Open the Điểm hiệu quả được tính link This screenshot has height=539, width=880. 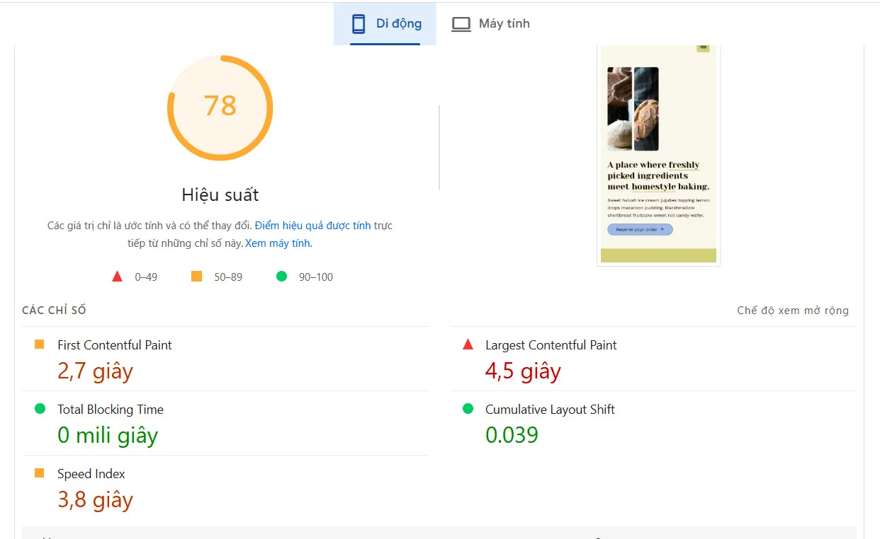click(314, 225)
